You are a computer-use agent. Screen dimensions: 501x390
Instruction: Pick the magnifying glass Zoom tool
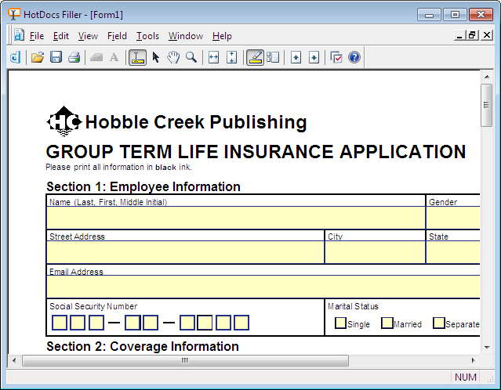[x=191, y=58]
